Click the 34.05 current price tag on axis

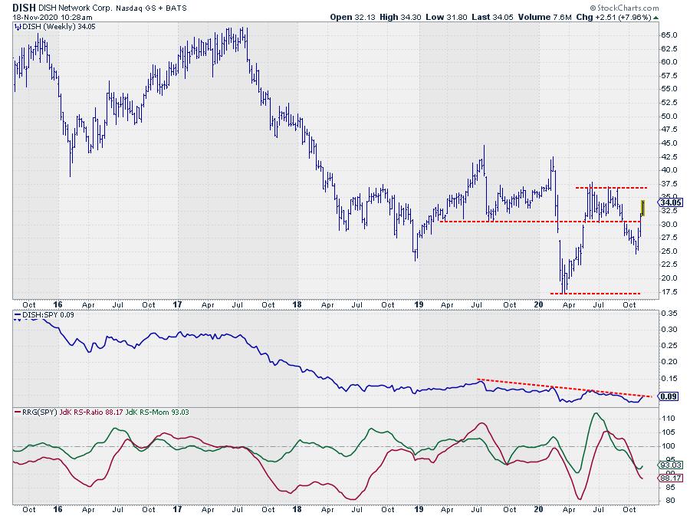[668, 202]
